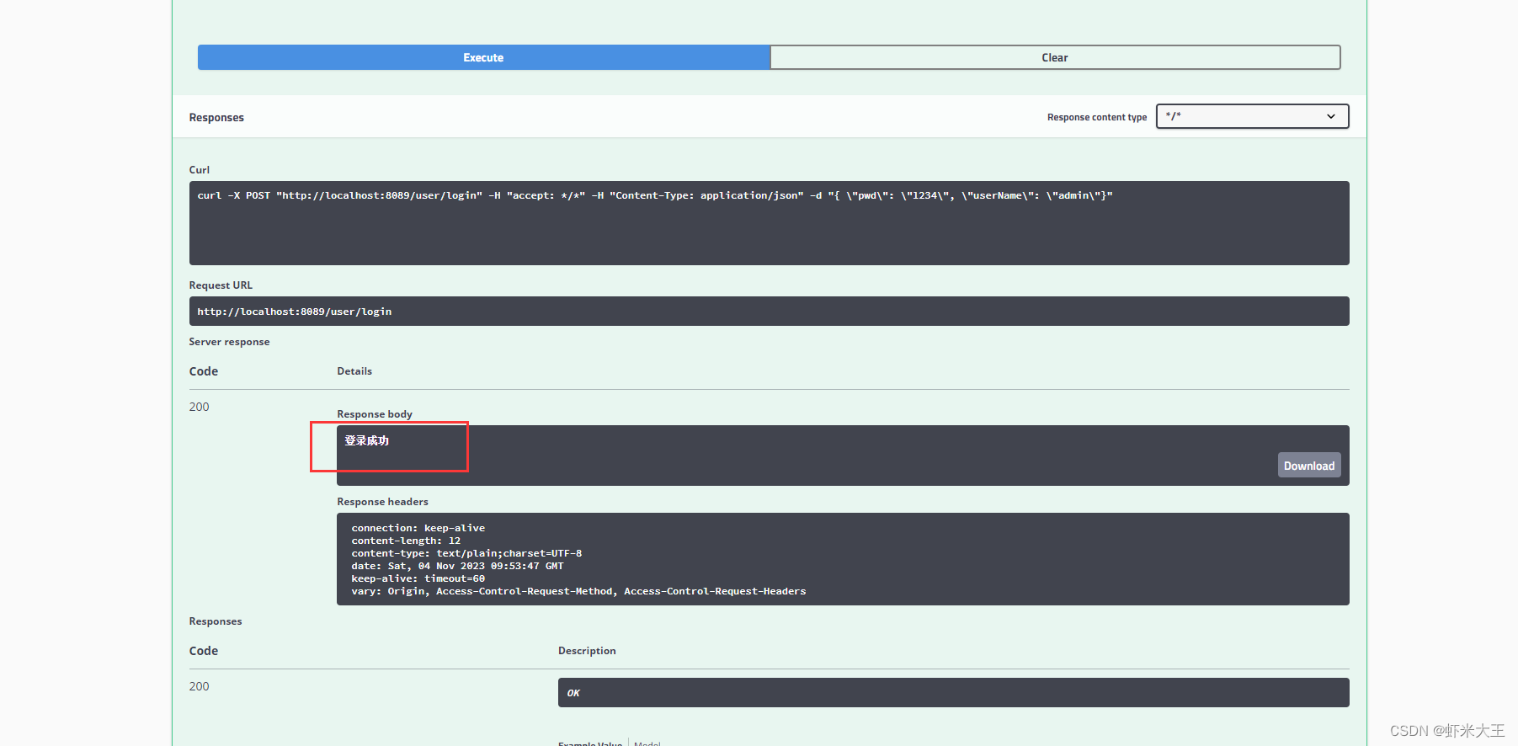Click the Response body label
This screenshot has height=746, width=1518.
375,414
